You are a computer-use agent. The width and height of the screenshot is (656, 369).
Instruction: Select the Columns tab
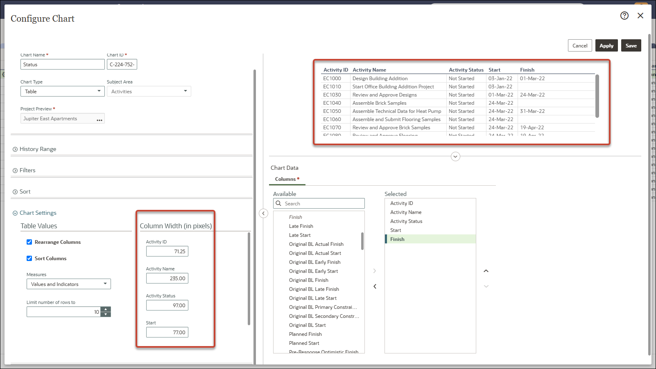click(x=287, y=179)
